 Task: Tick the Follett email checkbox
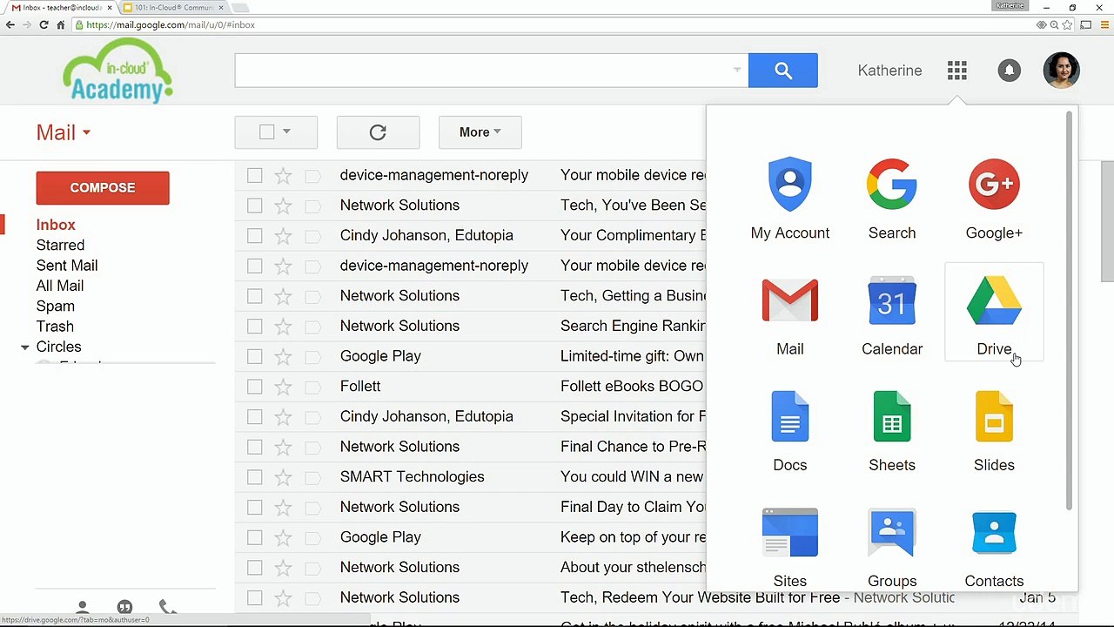[254, 387]
